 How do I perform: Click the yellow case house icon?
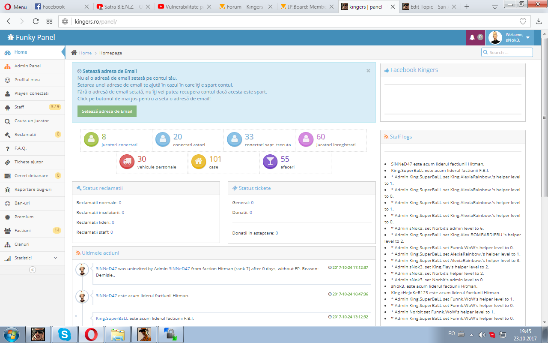pyautogui.click(x=199, y=162)
